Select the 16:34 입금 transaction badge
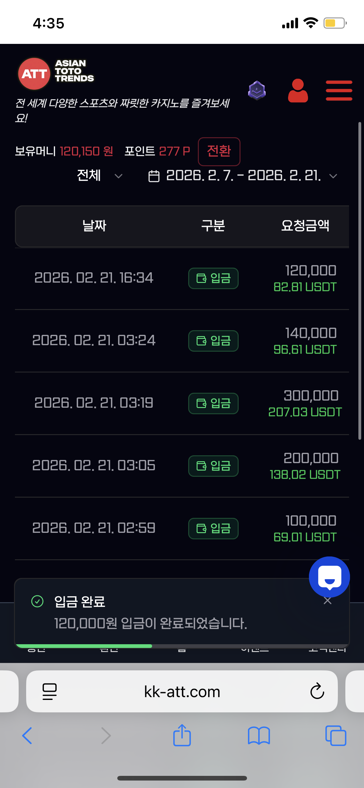The width and height of the screenshot is (364, 788). [x=213, y=278]
